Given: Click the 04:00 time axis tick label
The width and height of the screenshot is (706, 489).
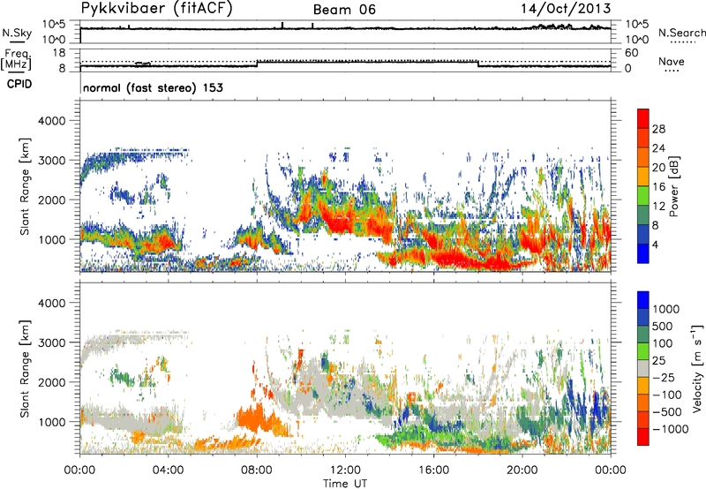Looking at the screenshot, I should click(x=168, y=470).
